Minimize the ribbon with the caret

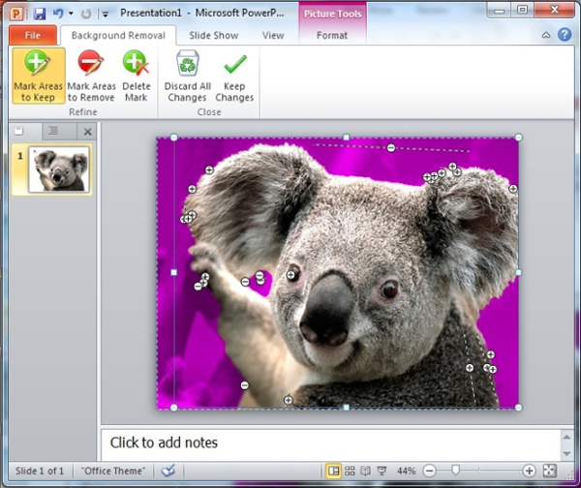tap(546, 35)
